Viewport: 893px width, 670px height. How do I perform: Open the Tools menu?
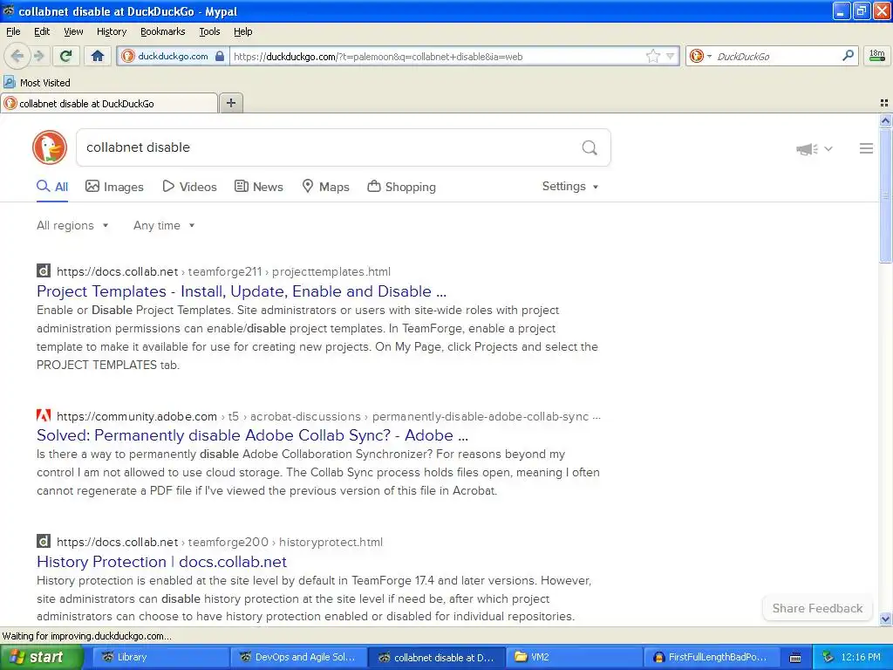209,31
